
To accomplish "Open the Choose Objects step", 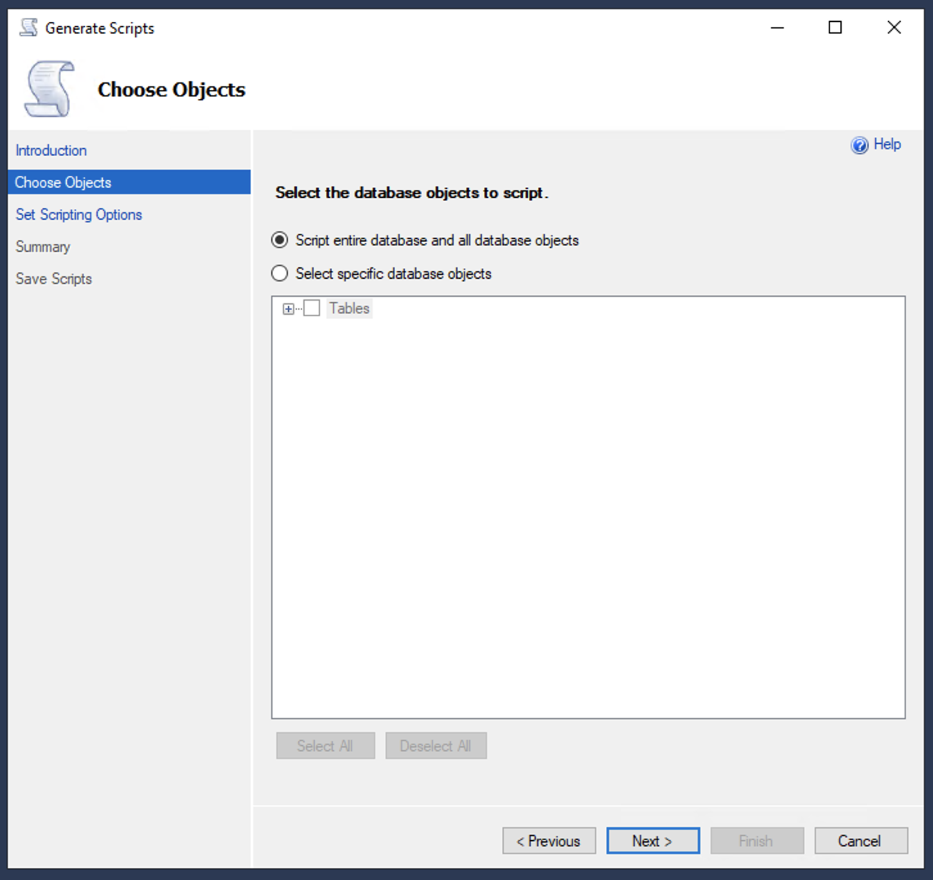I will click(129, 182).
